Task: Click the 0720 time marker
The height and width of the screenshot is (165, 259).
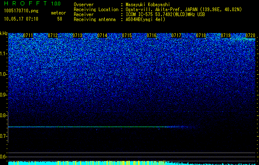Action: (250, 35)
